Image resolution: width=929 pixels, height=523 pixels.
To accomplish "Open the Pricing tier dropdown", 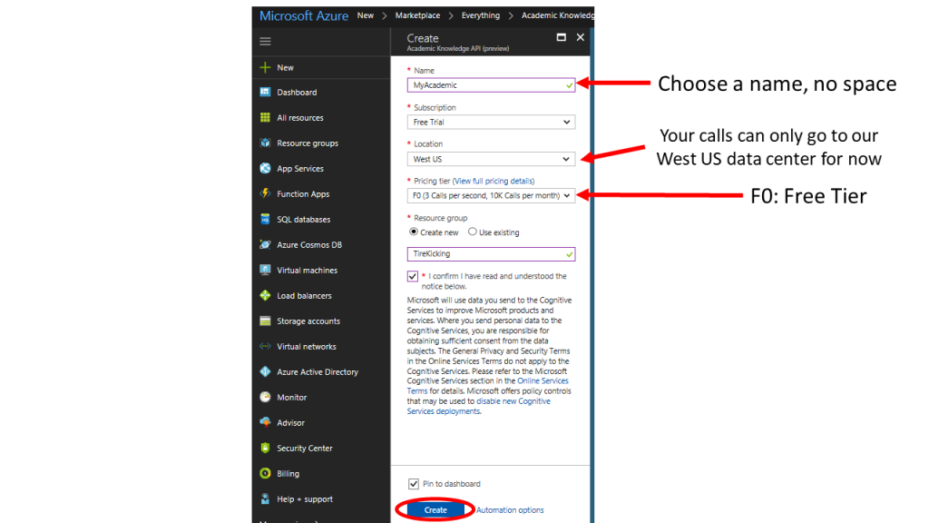I will [491, 195].
